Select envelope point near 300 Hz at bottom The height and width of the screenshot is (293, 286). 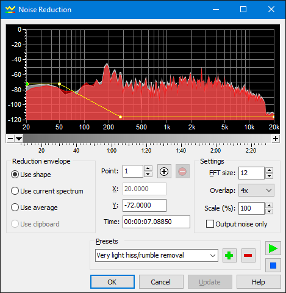click(121, 117)
